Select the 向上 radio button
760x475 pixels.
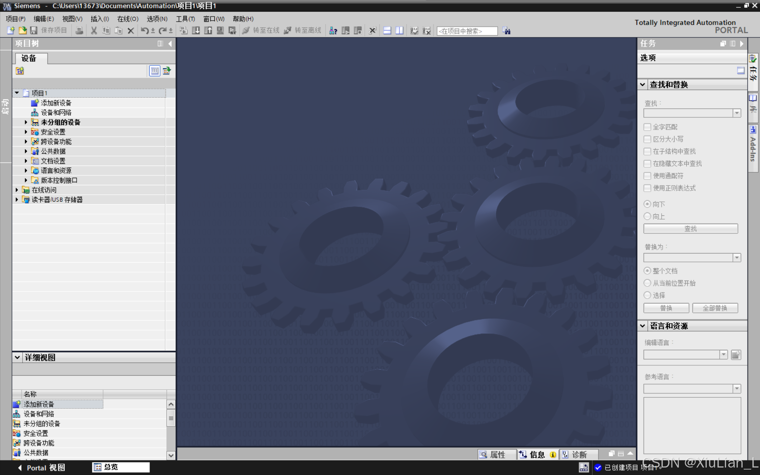click(647, 216)
